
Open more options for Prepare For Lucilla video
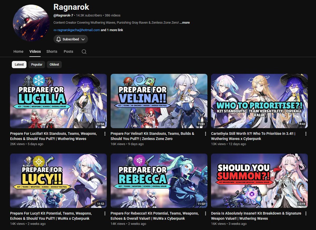pos(105,134)
